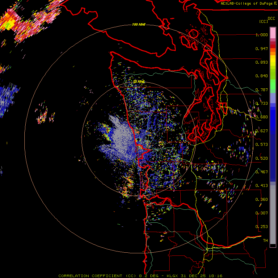
Task: Click the 0.787 legend value
Action: [x=262, y=90]
